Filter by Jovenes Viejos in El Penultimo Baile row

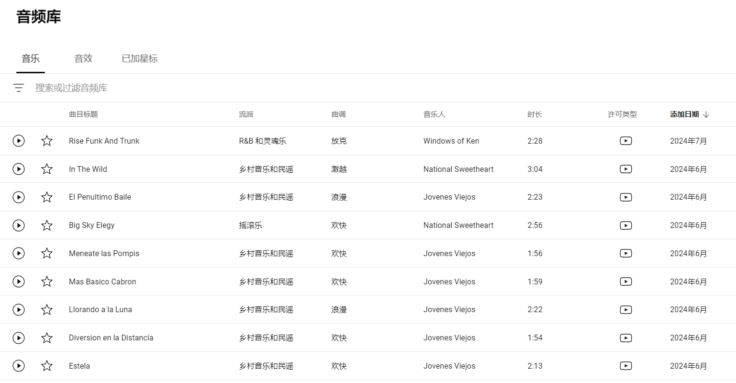tap(449, 197)
